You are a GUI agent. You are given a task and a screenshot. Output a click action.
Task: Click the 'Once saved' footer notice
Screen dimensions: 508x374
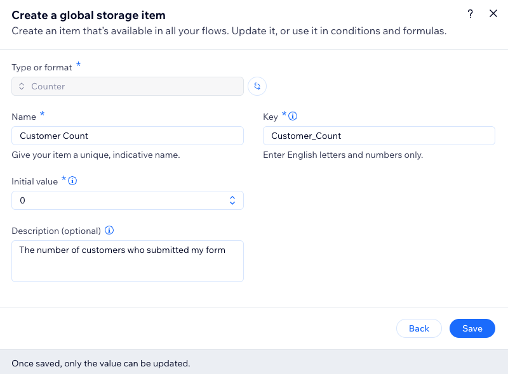[101, 363]
